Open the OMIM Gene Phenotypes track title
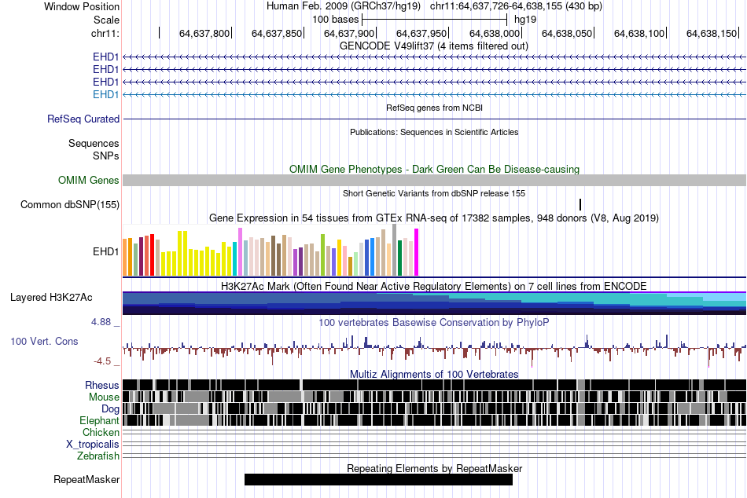The image size is (747, 498). pyautogui.click(x=434, y=170)
